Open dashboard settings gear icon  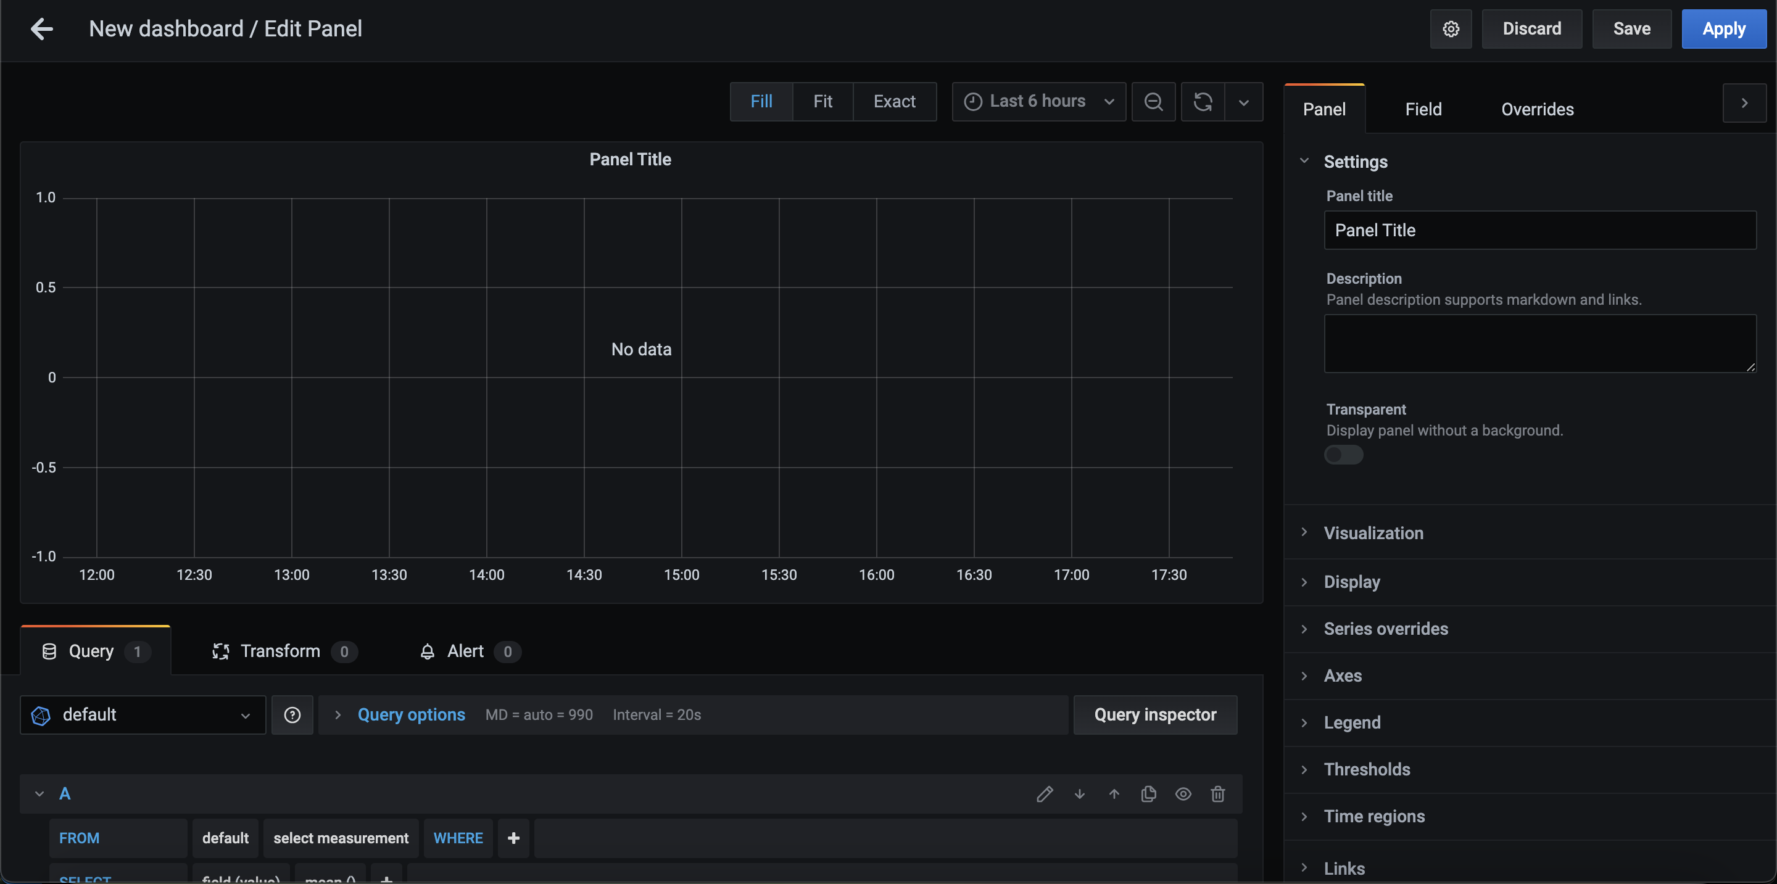1451,29
